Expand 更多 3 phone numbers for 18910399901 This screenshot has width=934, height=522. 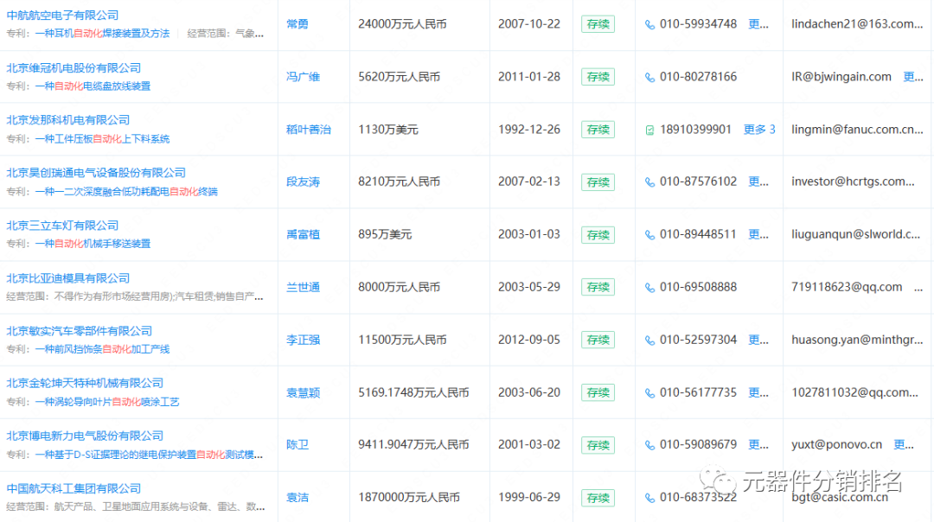coord(759,129)
